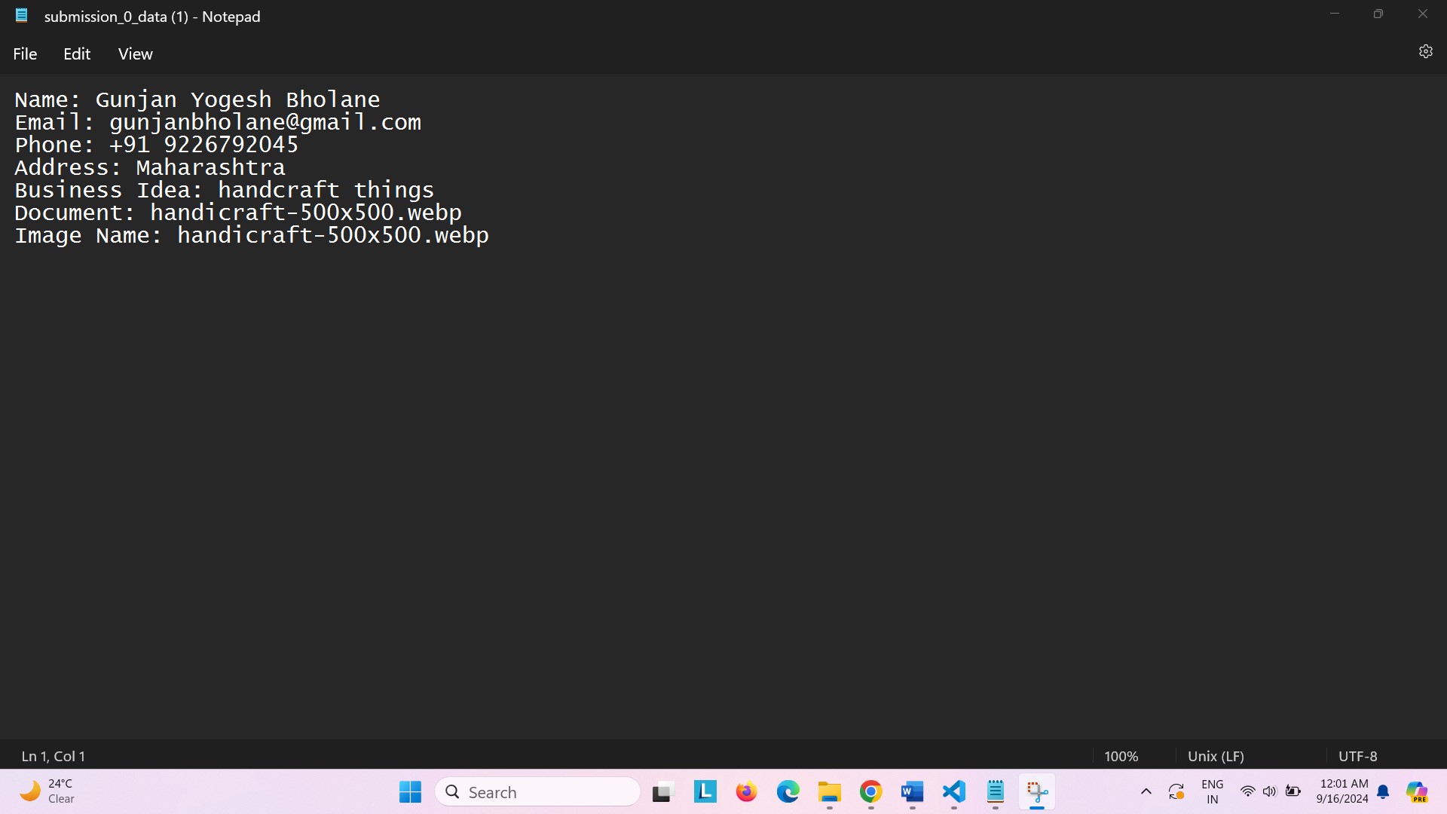Open Google Chrome from the taskbar
The height and width of the screenshot is (814, 1447).
click(x=870, y=792)
